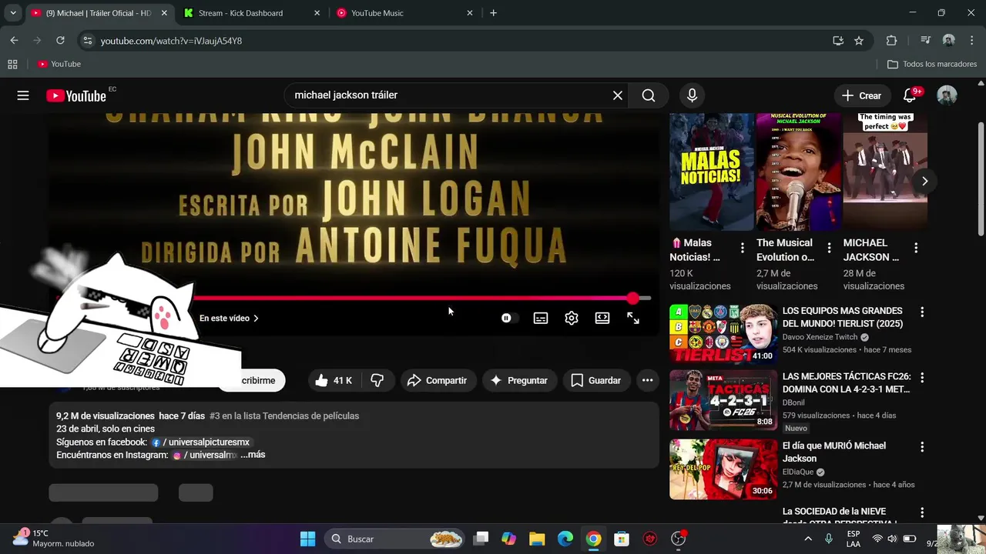Image resolution: width=986 pixels, height=554 pixels.
Task: Install app icon in address bar
Action: pos(838,41)
